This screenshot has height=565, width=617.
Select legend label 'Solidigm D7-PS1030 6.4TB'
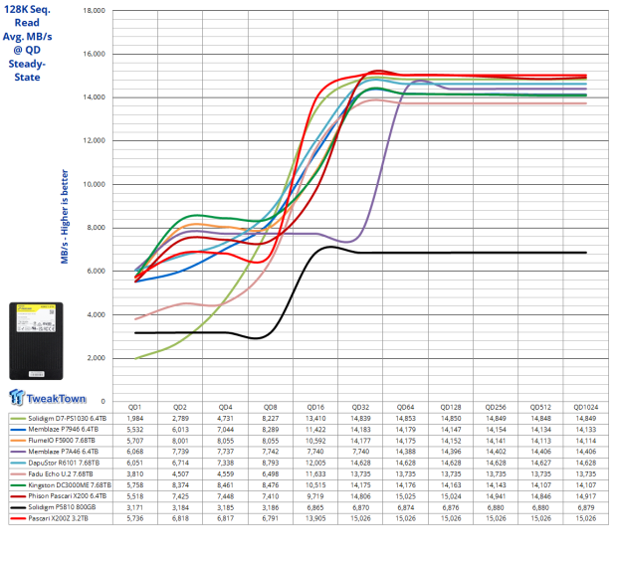click(x=68, y=419)
